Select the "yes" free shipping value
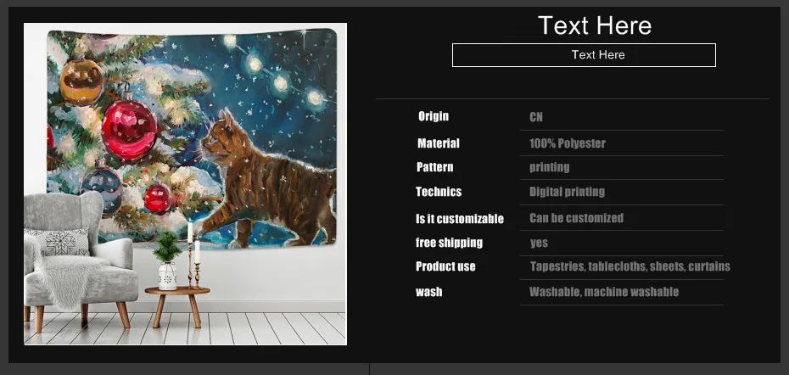This screenshot has height=375, width=789. click(x=539, y=243)
